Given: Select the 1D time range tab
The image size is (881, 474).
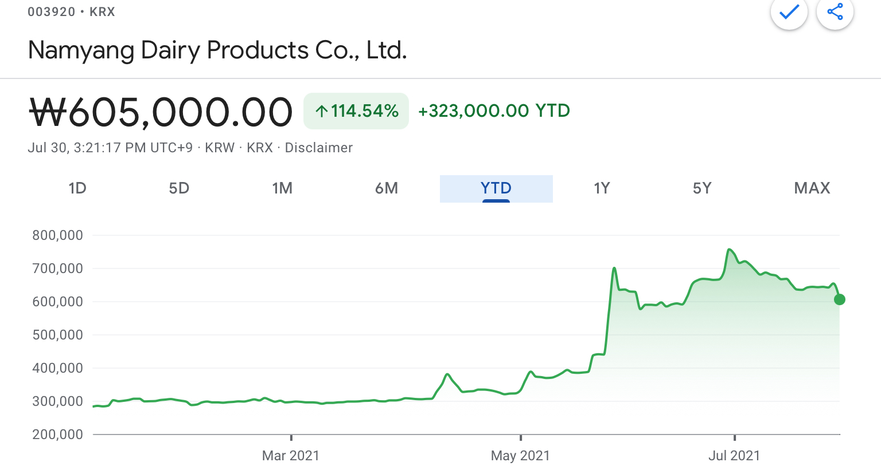Looking at the screenshot, I should [x=77, y=188].
